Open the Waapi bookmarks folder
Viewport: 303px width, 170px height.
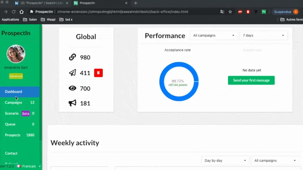point(48,20)
